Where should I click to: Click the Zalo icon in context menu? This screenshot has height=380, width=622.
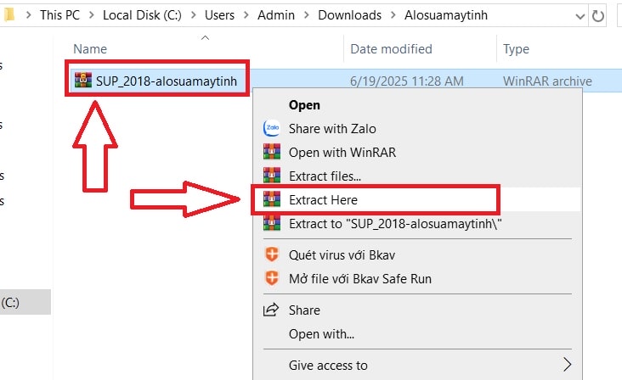pyautogui.click(x=272, y=128)
